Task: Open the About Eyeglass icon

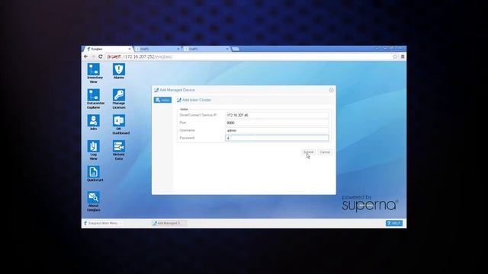Action: (93, 197)
